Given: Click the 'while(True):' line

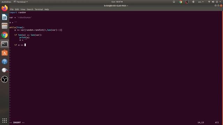Looking at the screenshot, I should pyautogui.click(x=17, y=27).
